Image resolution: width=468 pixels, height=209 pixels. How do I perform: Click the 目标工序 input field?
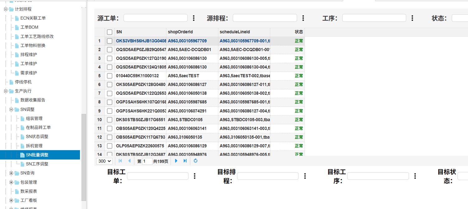click(x=378, y=176)
